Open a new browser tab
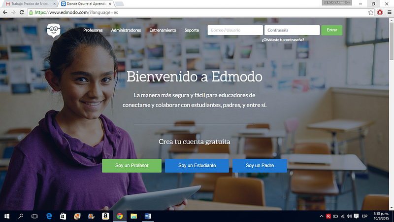 coord(119,4)
